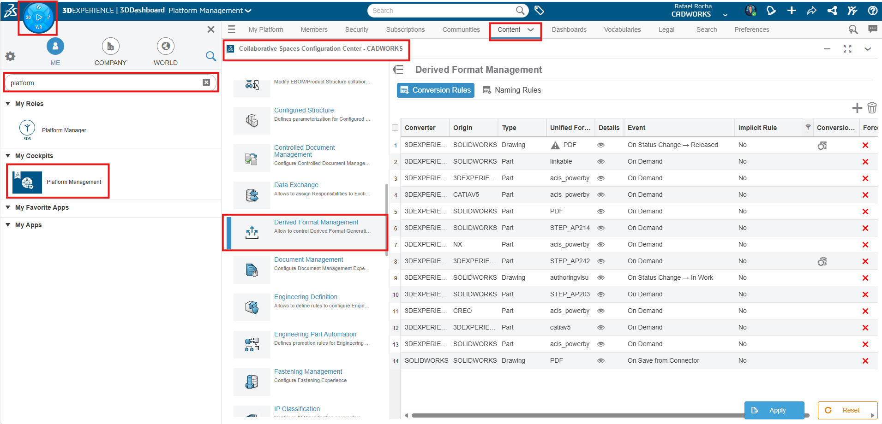Delete row 14 with red X
This screenshot has width=882, height=424.
point(865,361)
